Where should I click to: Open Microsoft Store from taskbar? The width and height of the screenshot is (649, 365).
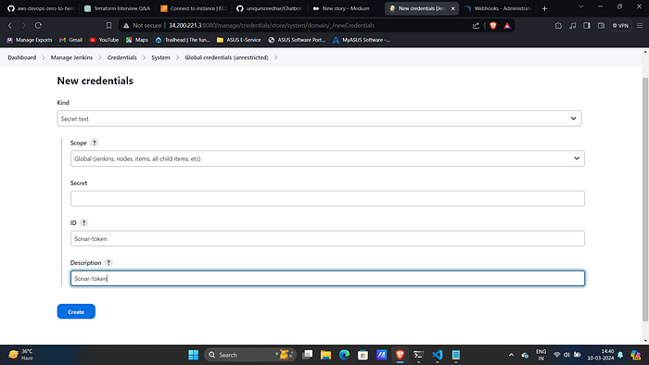(363, 355)
